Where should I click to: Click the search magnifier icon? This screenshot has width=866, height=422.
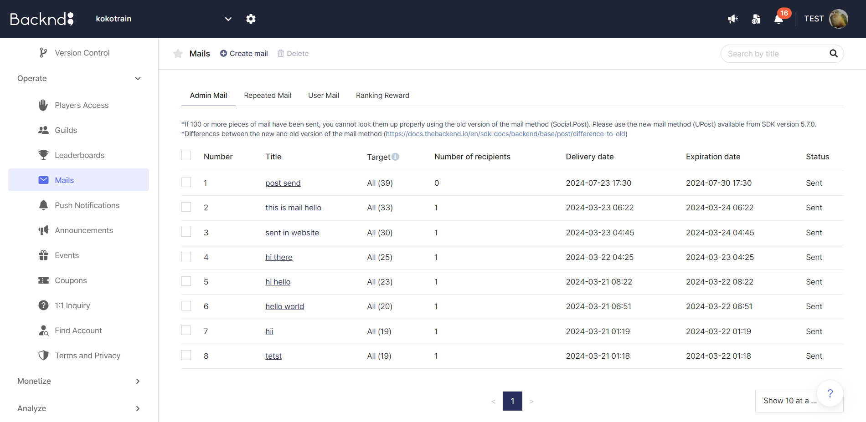[x=834, y=54]
